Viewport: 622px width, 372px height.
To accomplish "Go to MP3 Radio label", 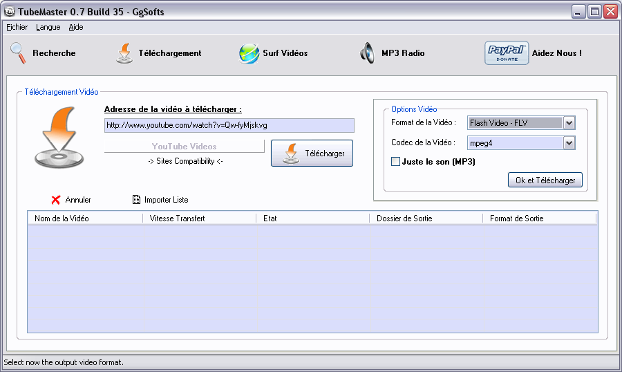I will (x=403, y=53).
